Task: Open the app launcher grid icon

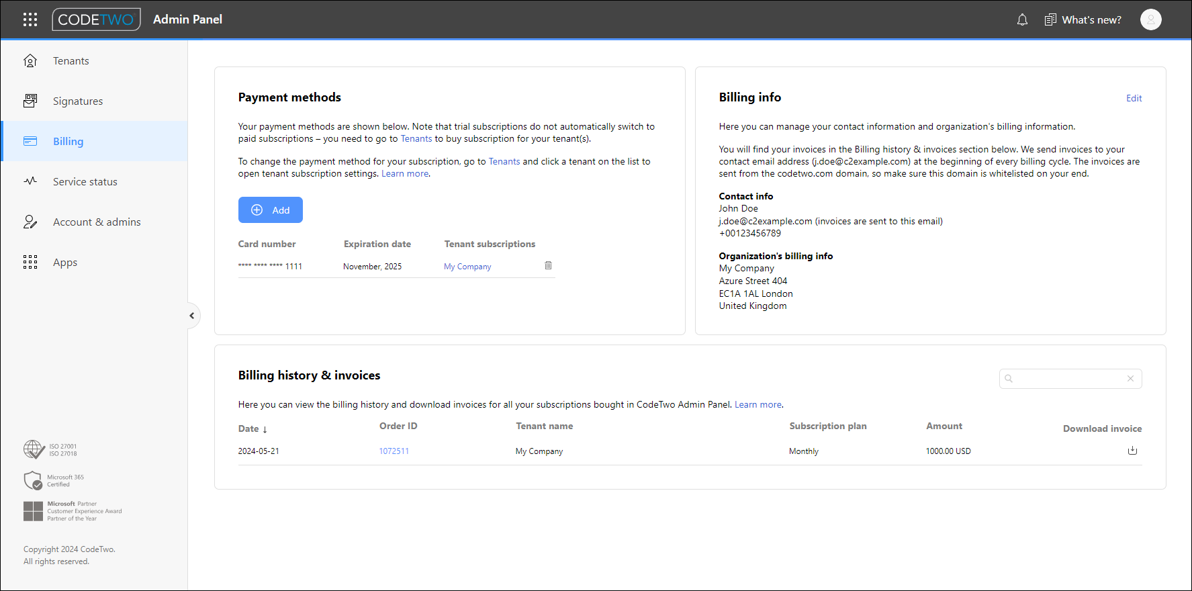Action: coord(30,19)
